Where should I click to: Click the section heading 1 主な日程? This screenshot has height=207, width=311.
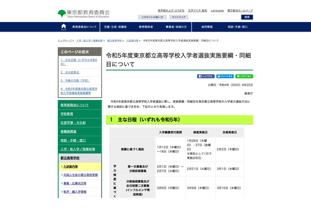point(179,120)
